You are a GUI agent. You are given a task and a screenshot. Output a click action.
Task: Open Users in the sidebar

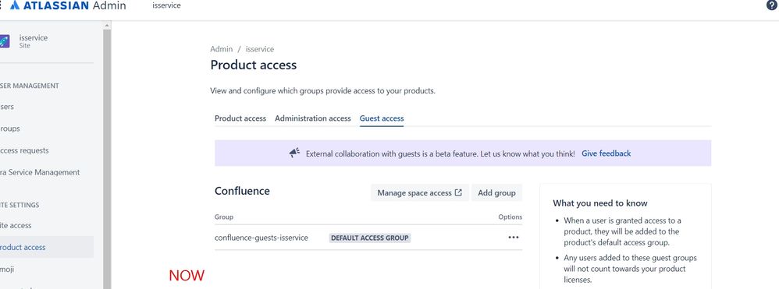pyautogui.click(x=7, y=107)
